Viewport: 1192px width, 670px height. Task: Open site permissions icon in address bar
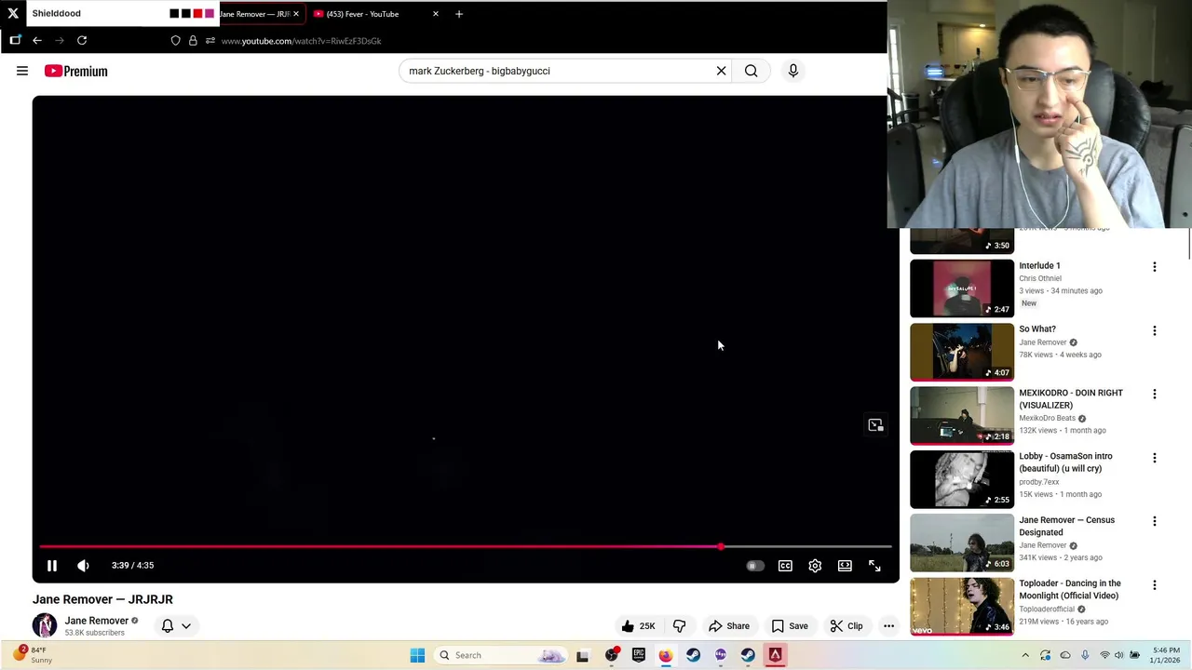(210, 41)
